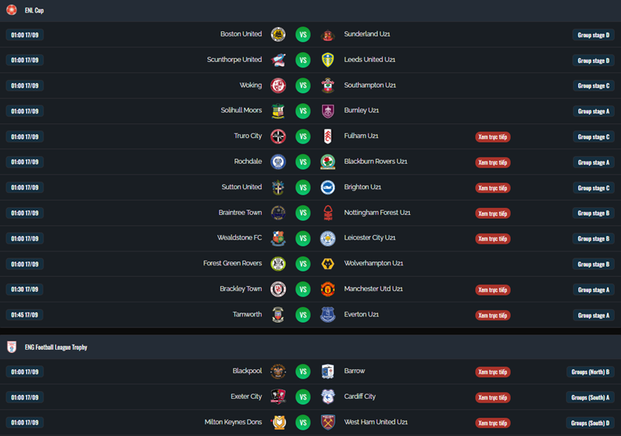This screenshot has height=436, width=621.
Task: Select Groups (South) A tag for Exeter City
Action: tap(591, 397)
